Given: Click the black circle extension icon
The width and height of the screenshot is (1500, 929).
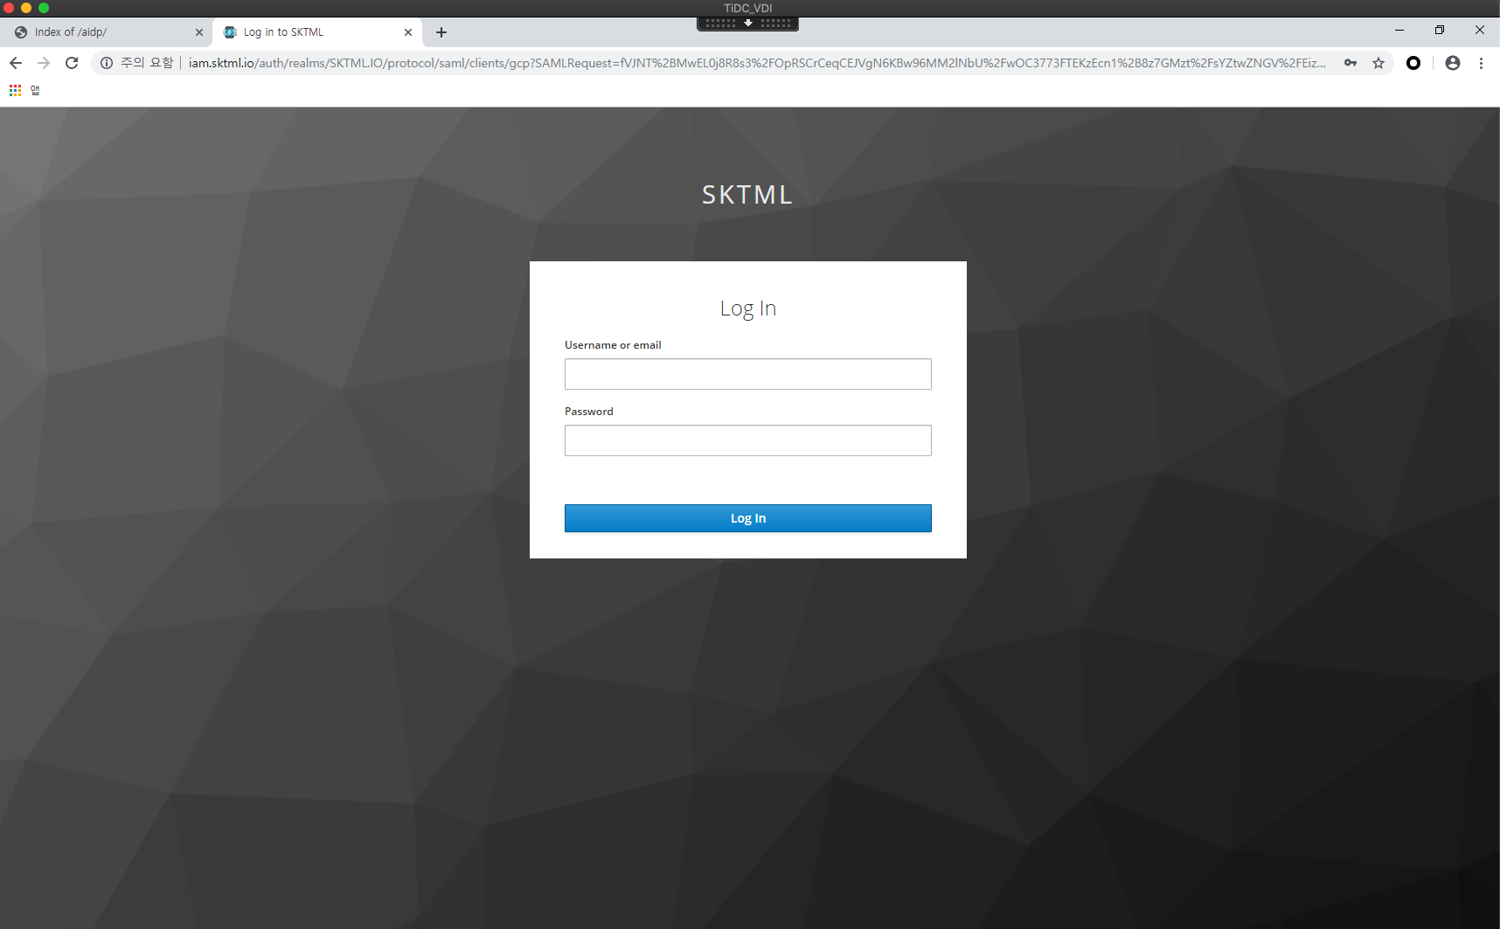Looking at the screenshot, I should point(1413,63).
